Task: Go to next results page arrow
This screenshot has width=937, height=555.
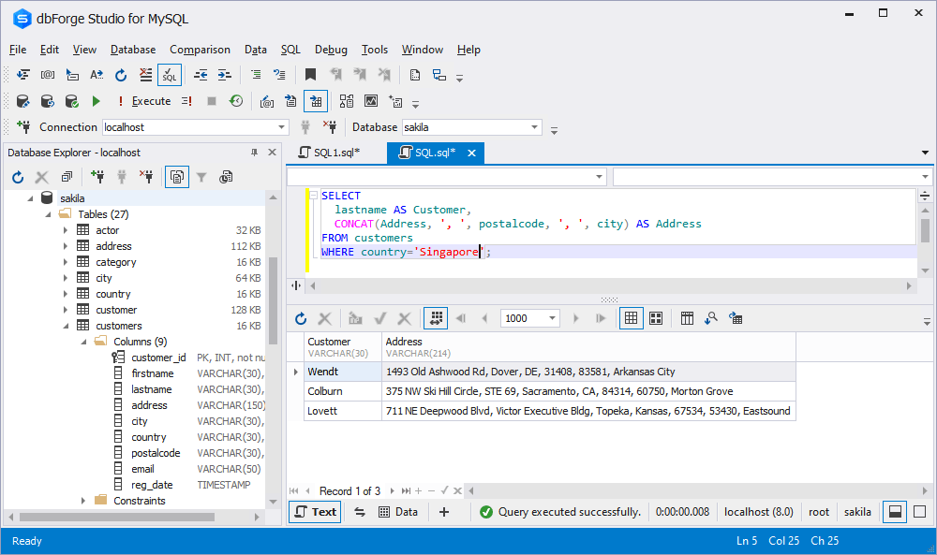Action: coord(576,318)
